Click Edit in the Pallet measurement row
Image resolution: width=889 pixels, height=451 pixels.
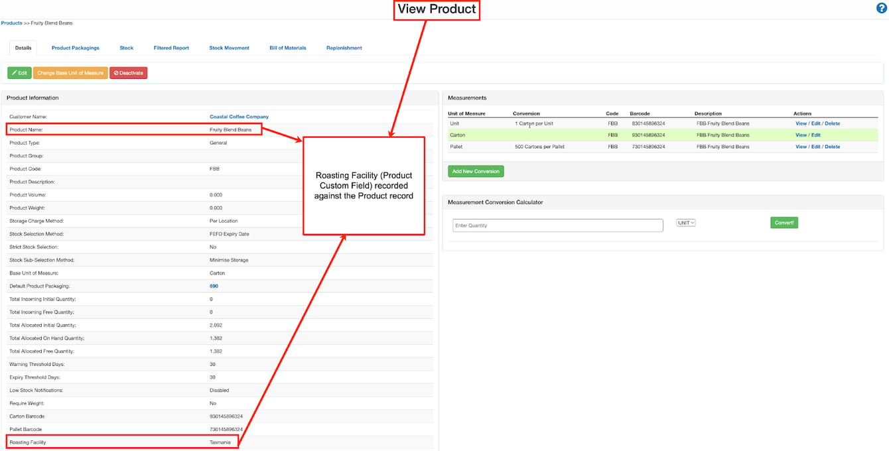click(816, 147)
